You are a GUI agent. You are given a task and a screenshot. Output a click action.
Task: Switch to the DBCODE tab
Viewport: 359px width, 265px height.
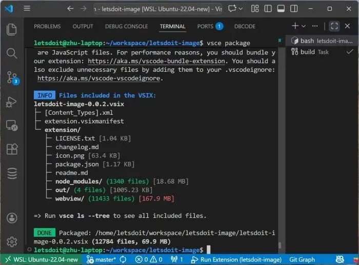coord(245,26)
